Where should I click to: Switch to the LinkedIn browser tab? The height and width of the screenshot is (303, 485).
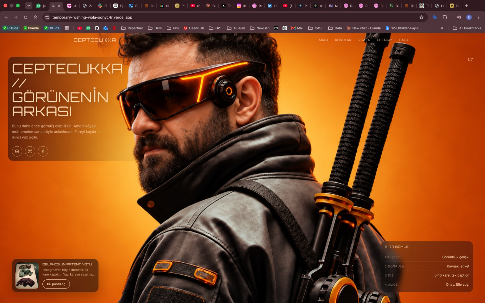coord(272,5)
